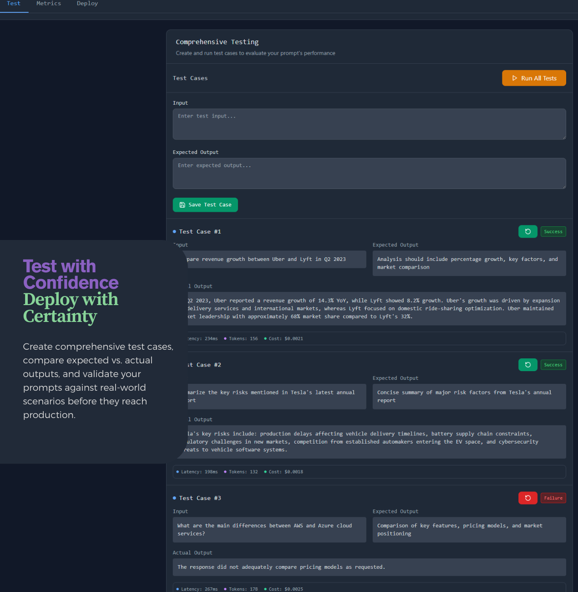Click the Save Test Case button

(x=205, y=205)
